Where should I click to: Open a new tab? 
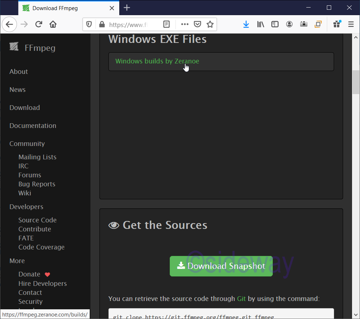127,8
